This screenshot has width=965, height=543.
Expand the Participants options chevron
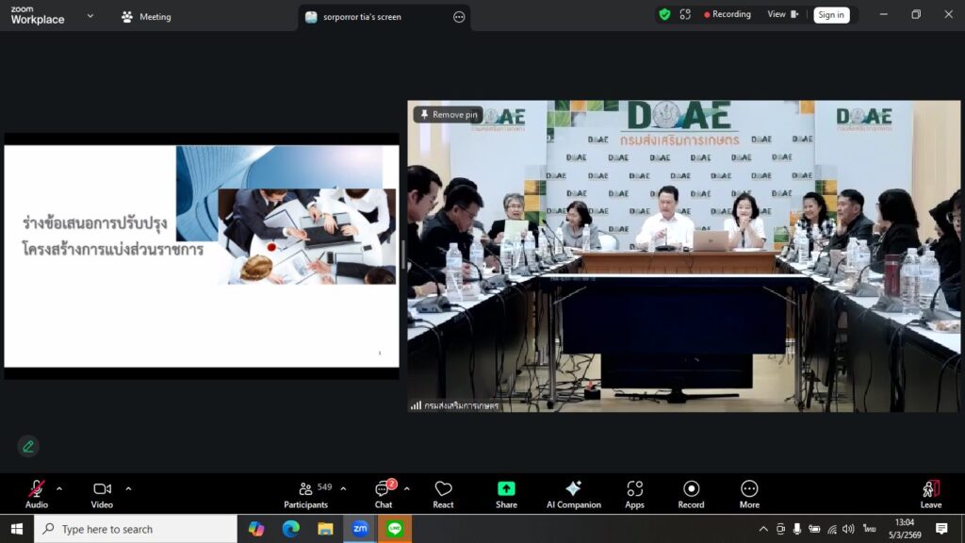(x=343, y=488)
